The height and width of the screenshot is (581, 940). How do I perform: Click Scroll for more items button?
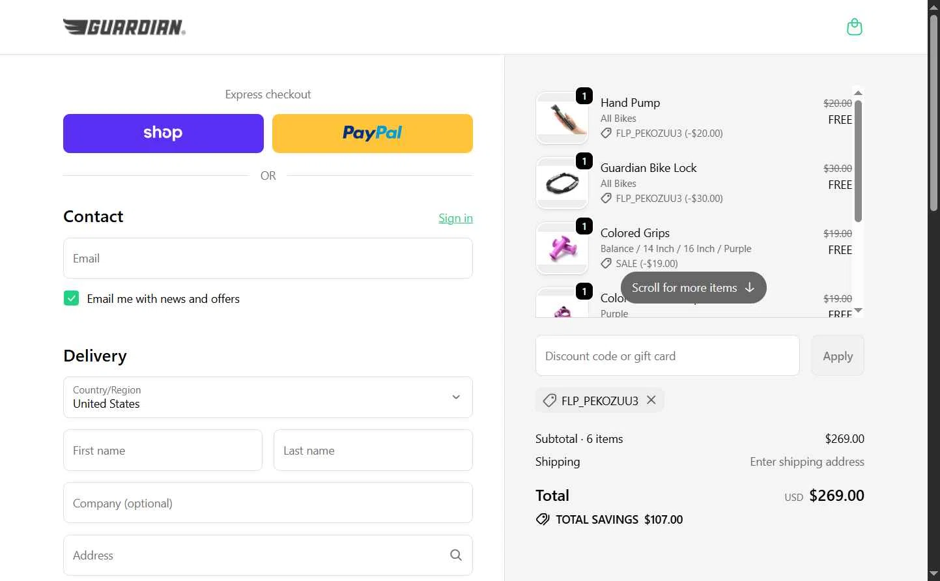(x=693, y=288)
